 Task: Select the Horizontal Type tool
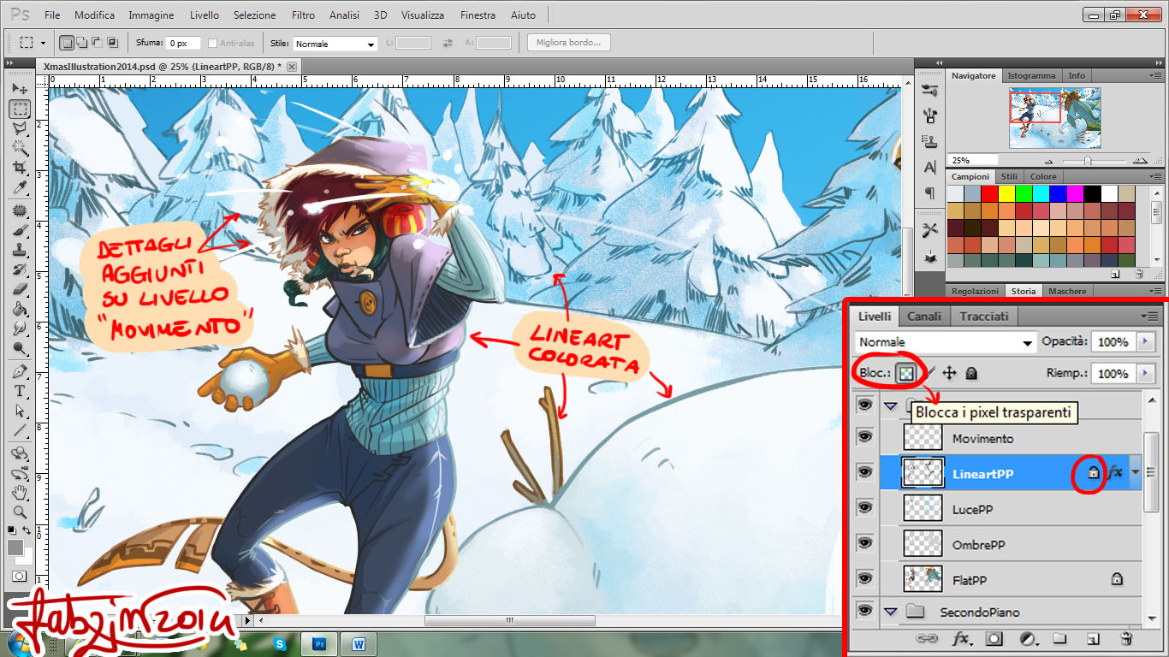coord(20,391)
